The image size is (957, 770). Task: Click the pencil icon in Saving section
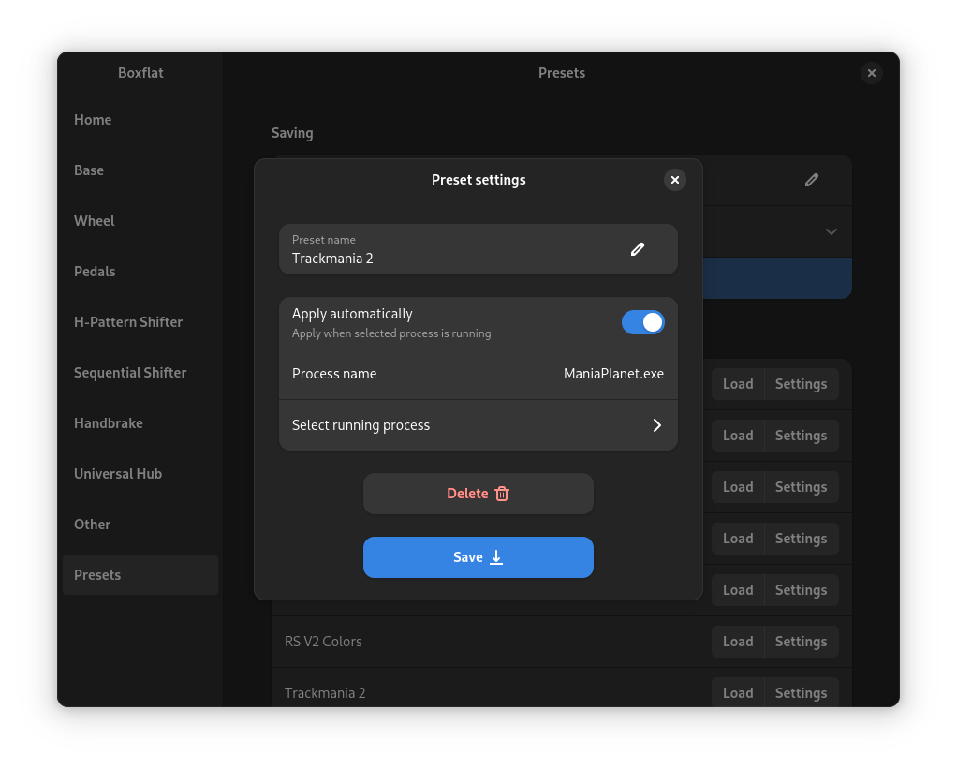pyautogui.click(x=811, y=180)
